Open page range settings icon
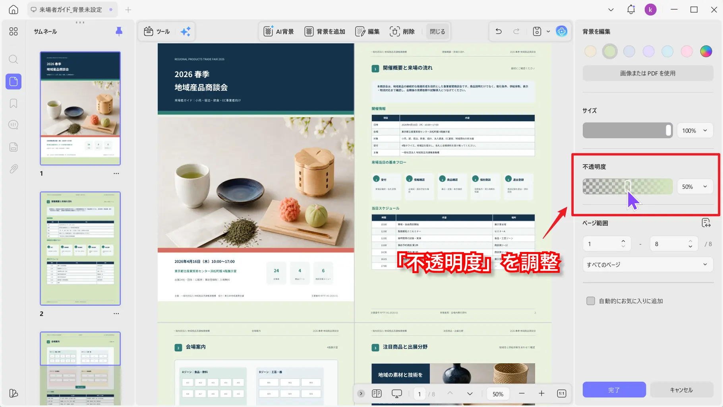This screenshot has height=407, width=723. [x=706, y=223]
